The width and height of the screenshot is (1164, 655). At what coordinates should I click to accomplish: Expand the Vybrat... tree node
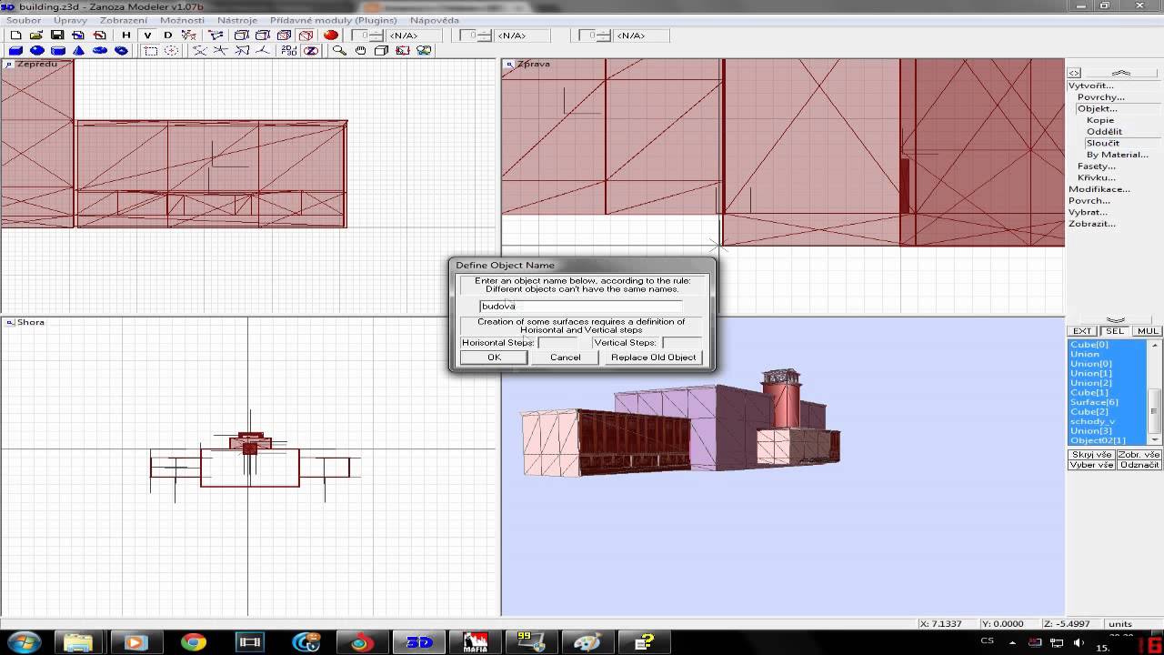pyautogui.click(x=1089, y=212)
